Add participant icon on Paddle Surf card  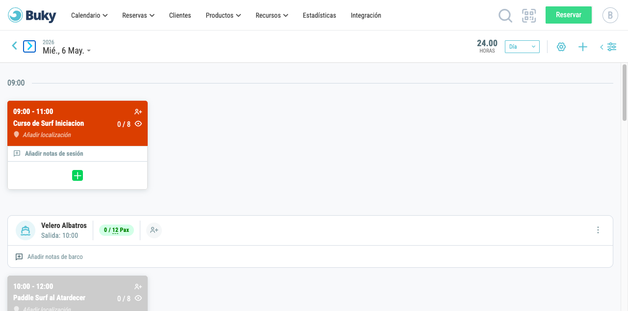pyautogui.click(x=138, y=286)
